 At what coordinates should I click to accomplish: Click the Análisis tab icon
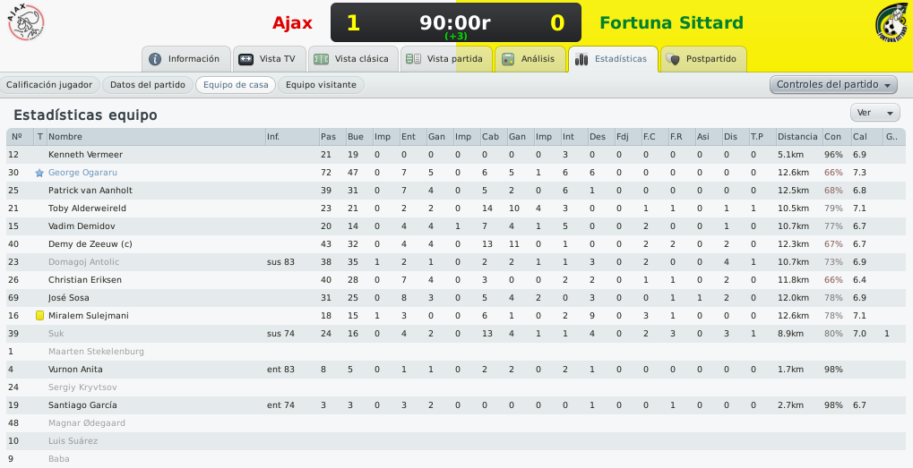[x=508, y=59]
